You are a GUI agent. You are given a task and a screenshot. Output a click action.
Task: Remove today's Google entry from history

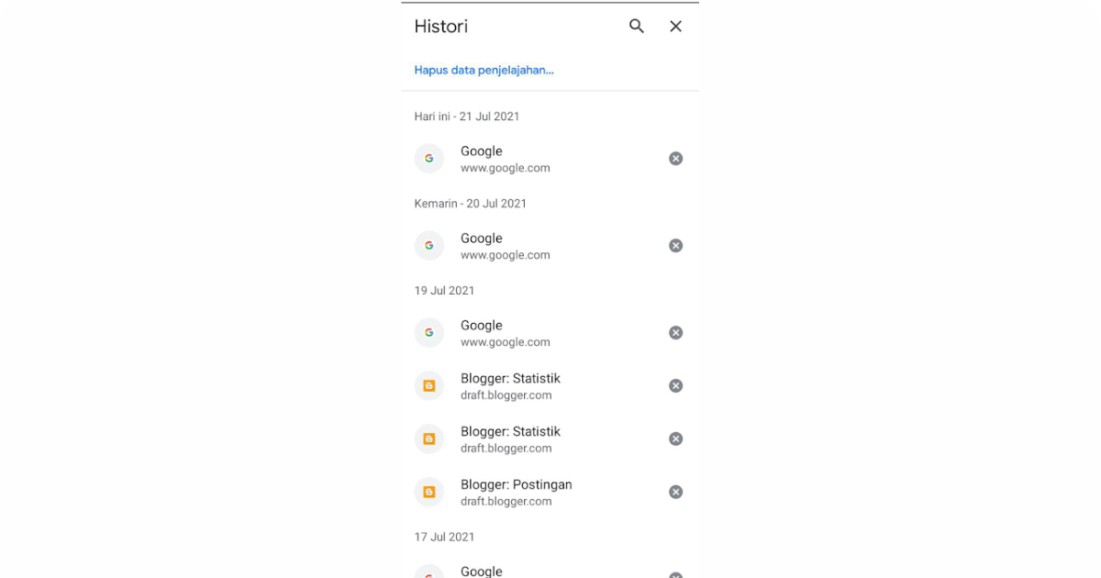(x=675, y=158)
